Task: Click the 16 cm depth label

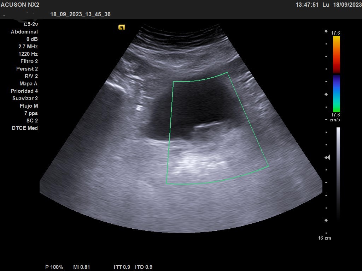Action: point(325,238)
